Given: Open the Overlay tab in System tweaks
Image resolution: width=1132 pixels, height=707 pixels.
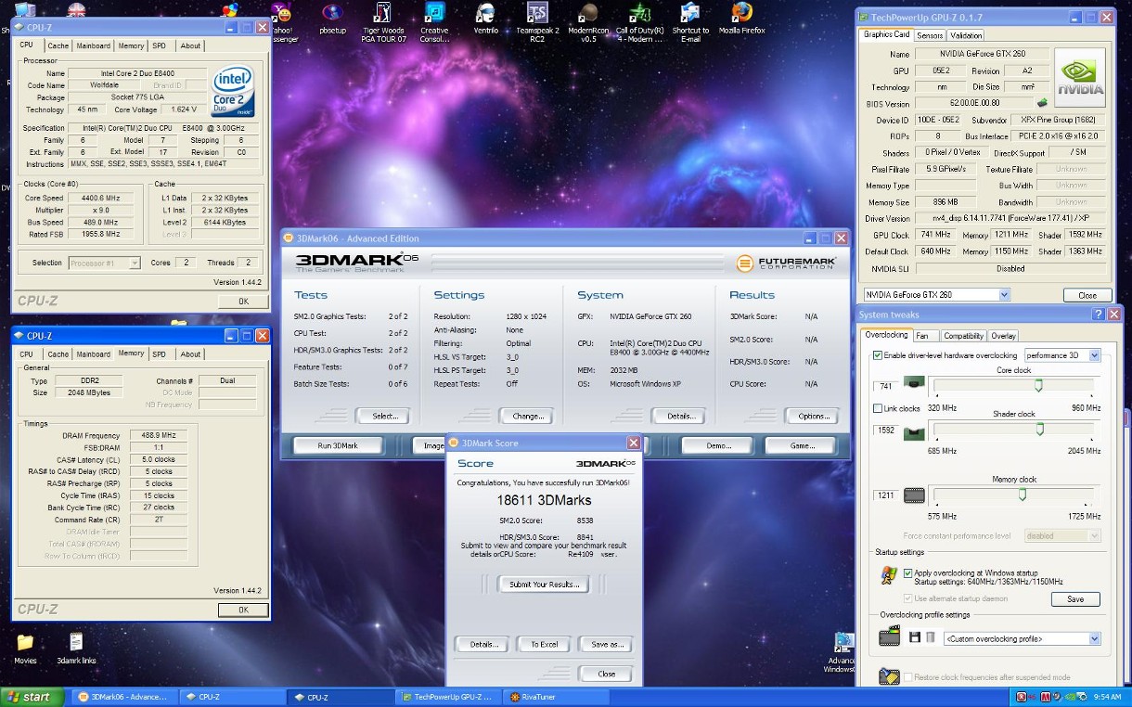Looking at the screenshot, I should (1003, 336).
